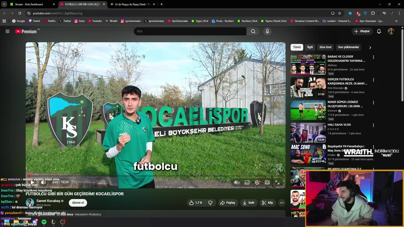Open YouTube account avatar menu
This screenshot has height=227, width=404.
coord(391,31)
